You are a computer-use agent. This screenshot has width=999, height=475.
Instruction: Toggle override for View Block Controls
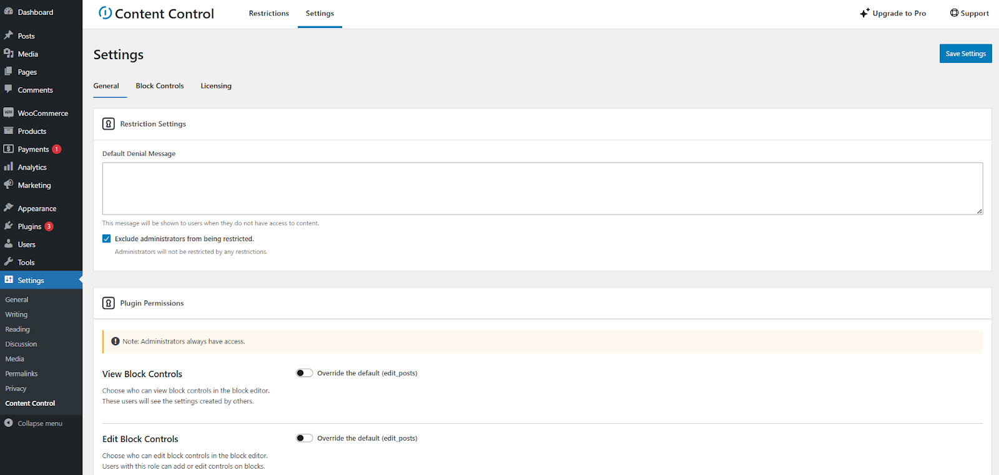pyautogui.click(x=305, y=373)
